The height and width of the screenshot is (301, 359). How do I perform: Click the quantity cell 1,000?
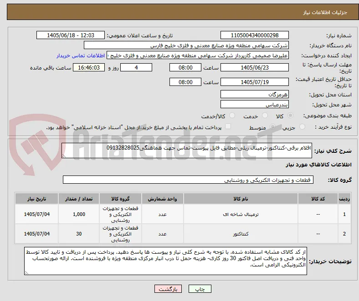pos(79,214)
